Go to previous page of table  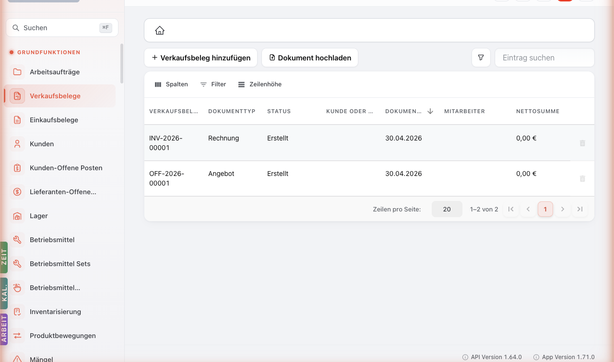click(x=528, y=209)
